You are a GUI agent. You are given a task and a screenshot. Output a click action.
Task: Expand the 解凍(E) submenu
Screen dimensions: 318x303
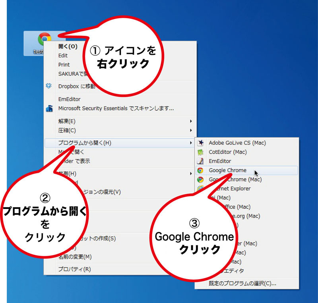click(68, 122)
